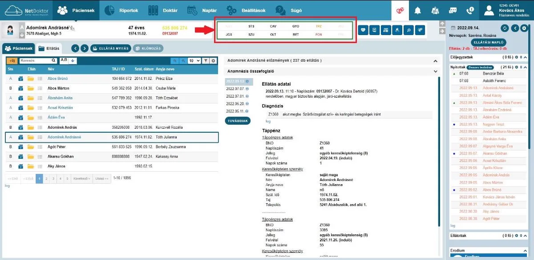The image size is (534, 260).
Task: Open the page size dropdown showing 10
Action: [x=194, y=61]
